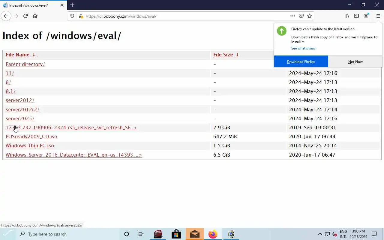
Task: Reload the current page
Action: pos(25,16)
